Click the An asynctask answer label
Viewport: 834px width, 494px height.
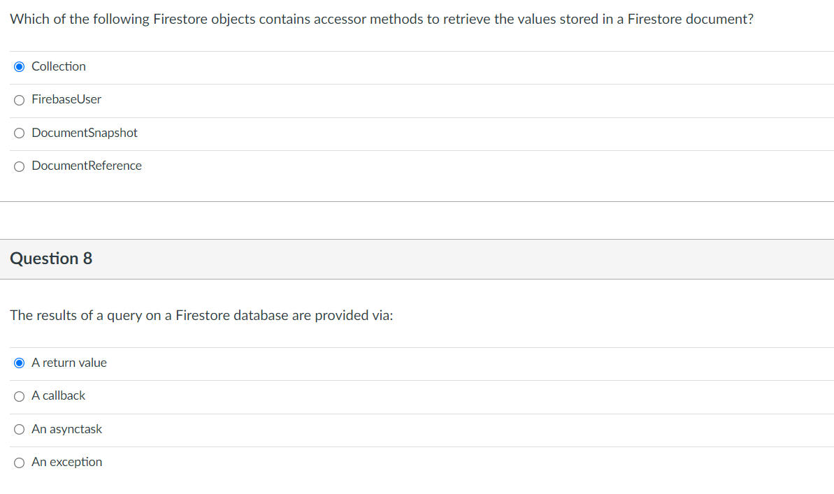point(66,429)
